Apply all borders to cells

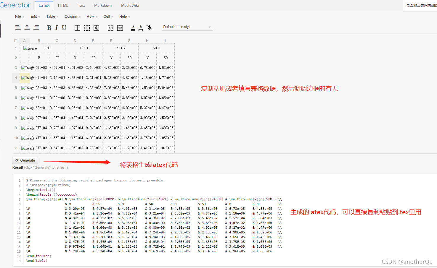77,28
